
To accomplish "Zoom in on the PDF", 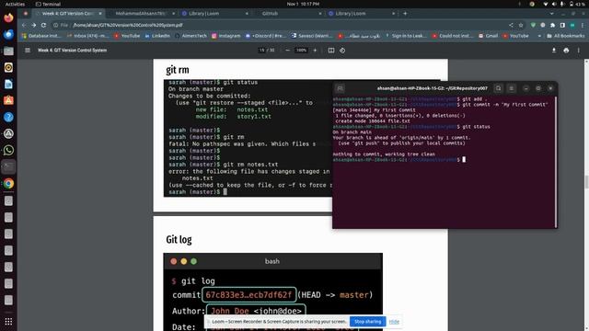I will (x=315, y=50).
